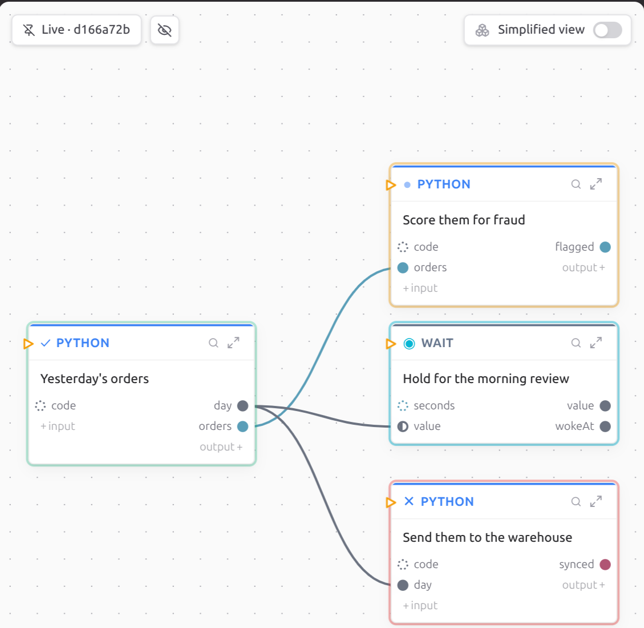Enable the Simplified view switch
Image resolution: width=644 pixels, height=628 pixels.
coord(607,30)
